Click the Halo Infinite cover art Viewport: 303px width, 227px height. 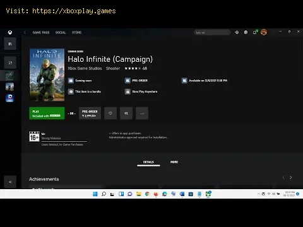(47, 75)
